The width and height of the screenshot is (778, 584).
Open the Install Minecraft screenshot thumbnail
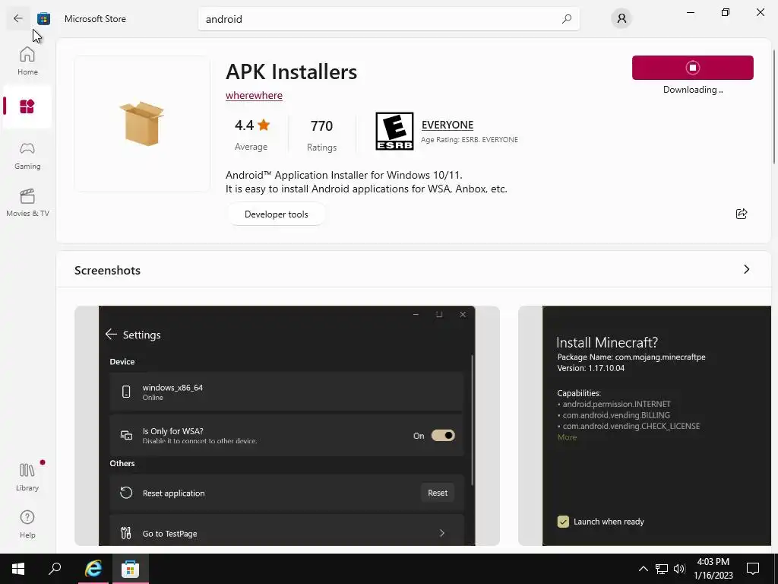644,426
